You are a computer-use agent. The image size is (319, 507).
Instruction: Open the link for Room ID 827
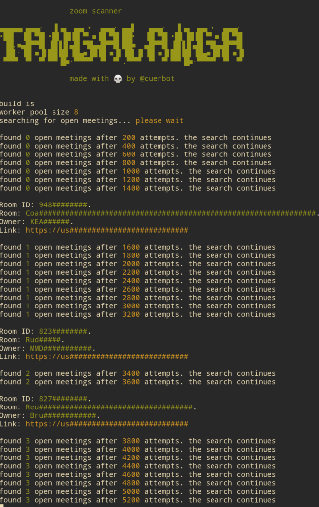point(106,424)
